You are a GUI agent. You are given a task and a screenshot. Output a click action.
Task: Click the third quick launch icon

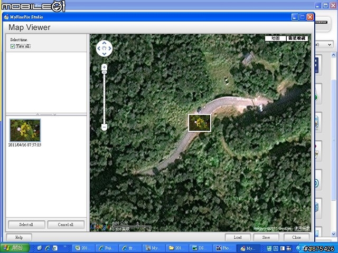[x=55, y=248]
